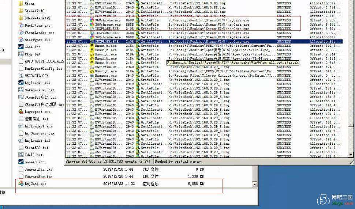Click Explorer file list scrollbar down arrow
This screenshot has height=209, width=355.
tap(254, 185)
